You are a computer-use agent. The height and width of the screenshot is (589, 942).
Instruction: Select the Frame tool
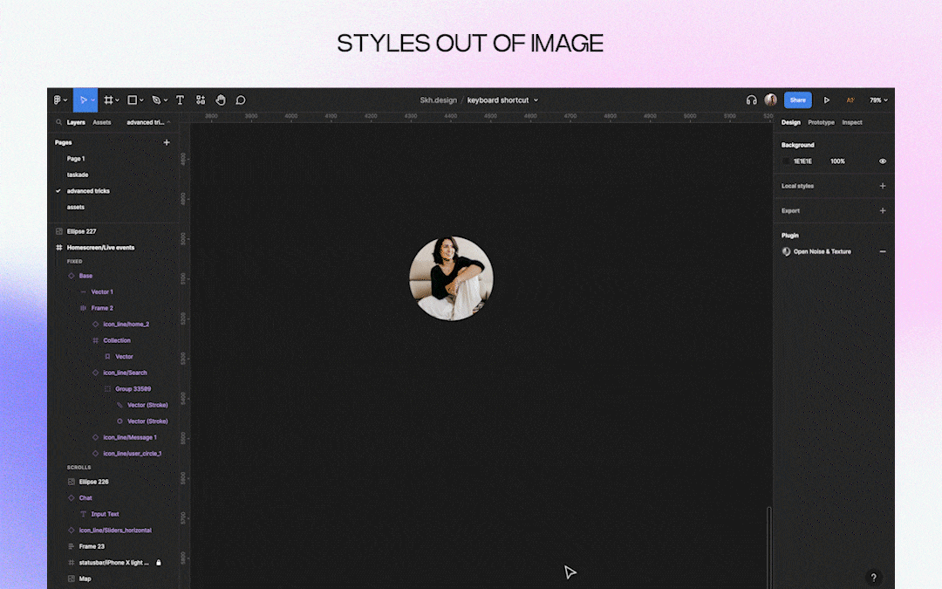pyautogui.click(x=109, y=100)
